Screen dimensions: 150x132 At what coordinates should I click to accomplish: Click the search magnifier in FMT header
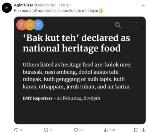pos(118,25)
